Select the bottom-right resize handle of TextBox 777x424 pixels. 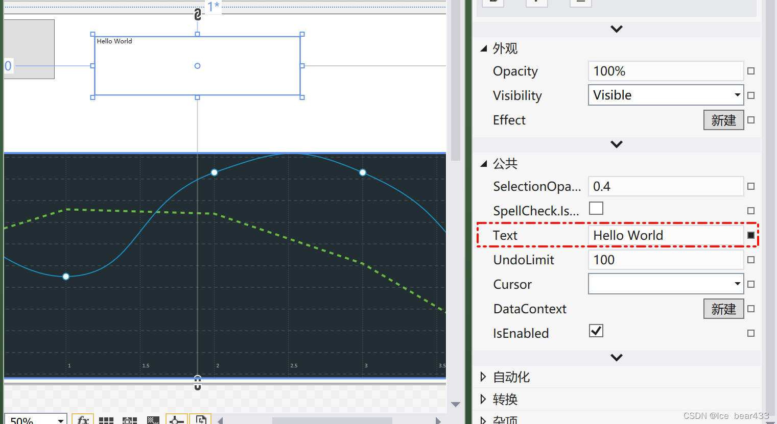tap(302, 97)
